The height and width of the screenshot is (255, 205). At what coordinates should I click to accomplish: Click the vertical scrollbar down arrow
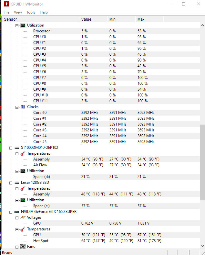point(202,246)
